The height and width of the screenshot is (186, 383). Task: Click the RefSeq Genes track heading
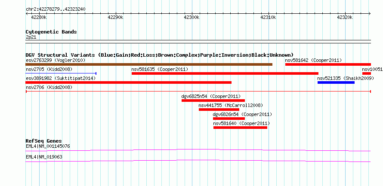(x=44, y=141)
